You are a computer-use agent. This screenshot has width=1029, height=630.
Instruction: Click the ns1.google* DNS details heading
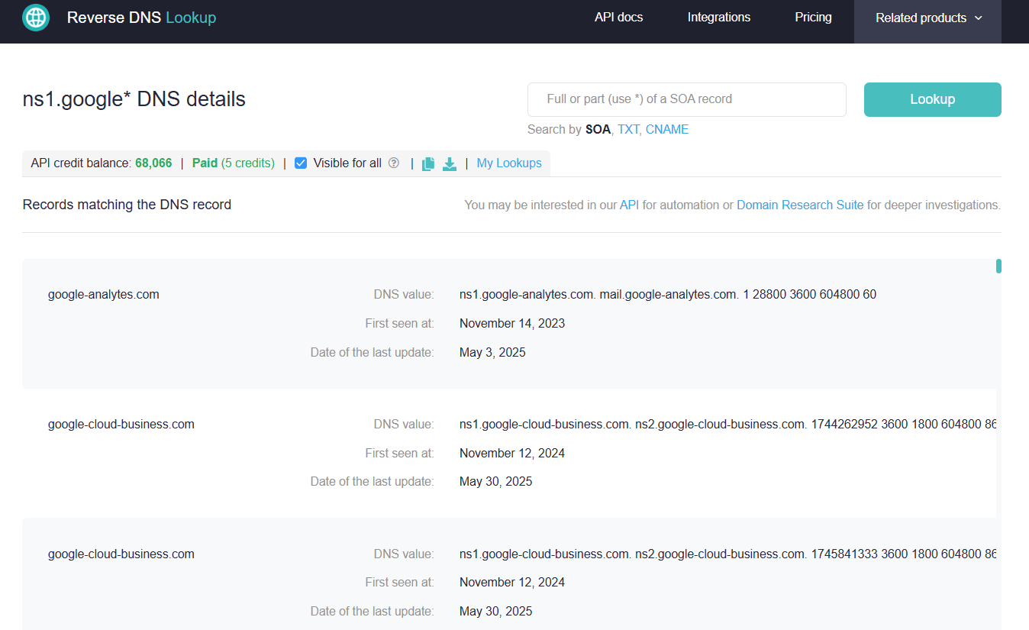134,99
